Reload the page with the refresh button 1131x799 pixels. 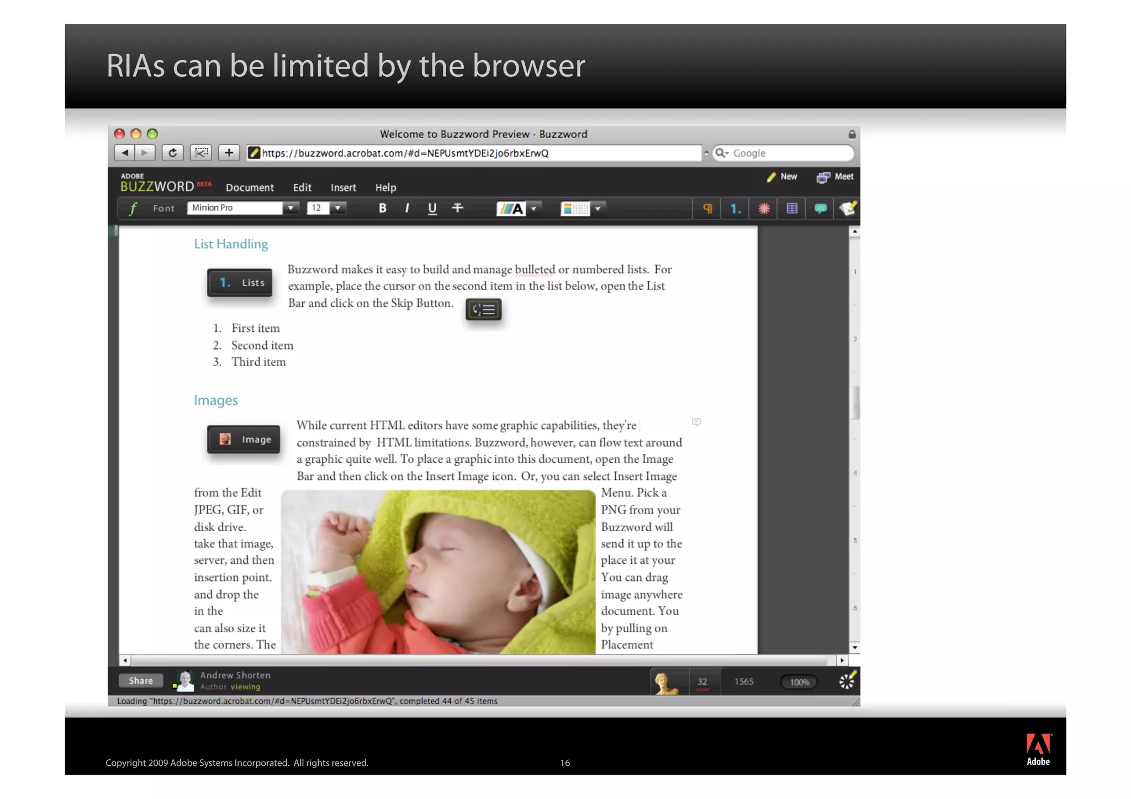tap(173, 153)
